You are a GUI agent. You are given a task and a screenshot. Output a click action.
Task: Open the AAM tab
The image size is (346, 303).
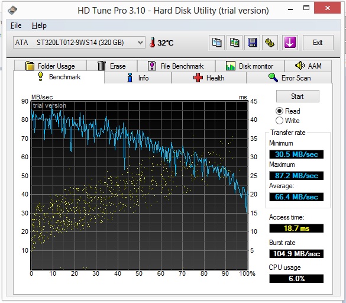(308, 66)
